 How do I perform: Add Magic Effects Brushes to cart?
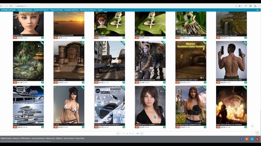click(x=246, y=127)
